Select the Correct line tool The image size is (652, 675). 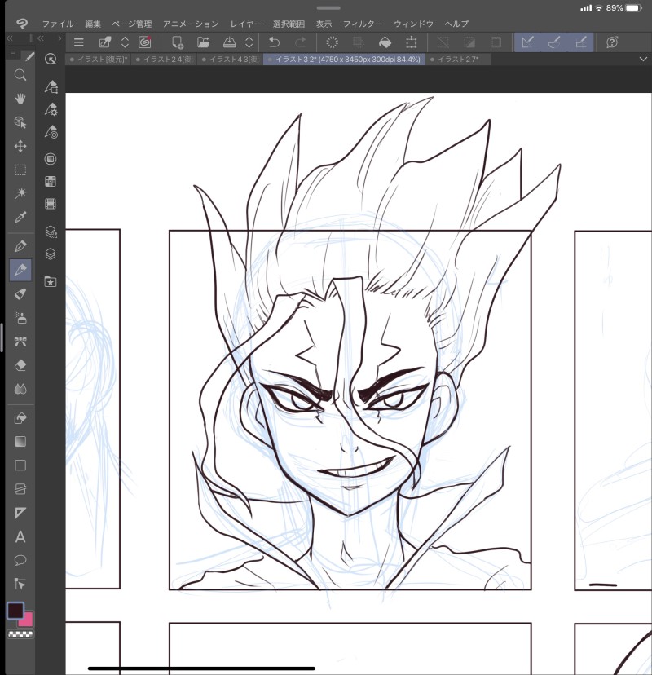pyautogui.click(x=20, y=585)
